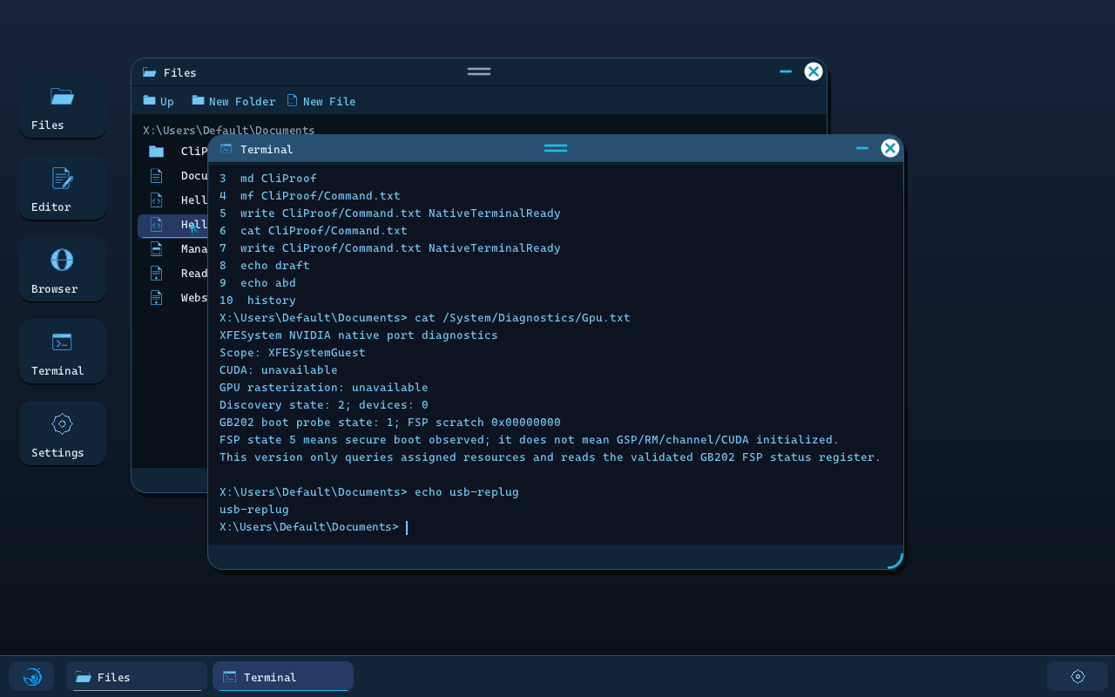Select the Webs... file icon in Files
The image size is (1115, 697).
pyautogui.click(x=157, y=297)
